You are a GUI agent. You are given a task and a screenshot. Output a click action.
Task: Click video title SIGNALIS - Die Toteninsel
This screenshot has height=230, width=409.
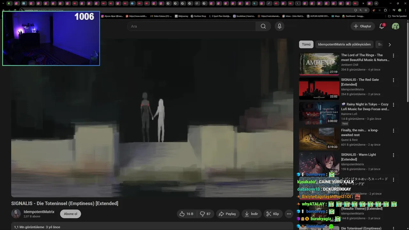coord(65,203)
